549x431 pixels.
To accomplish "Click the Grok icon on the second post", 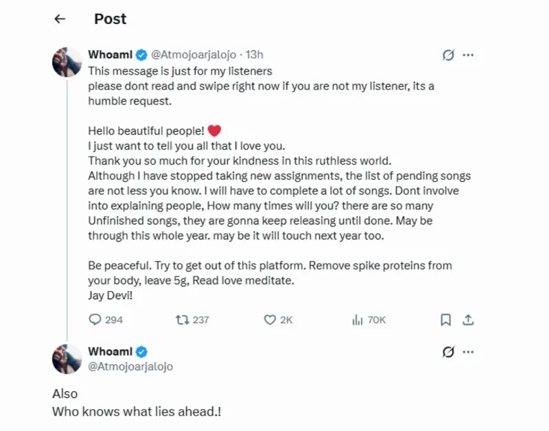I will [x=448, y=352].
